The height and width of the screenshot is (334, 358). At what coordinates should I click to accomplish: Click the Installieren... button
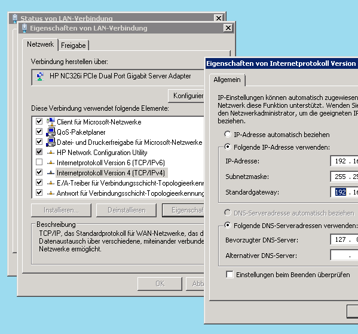click(x=61, y=210)
